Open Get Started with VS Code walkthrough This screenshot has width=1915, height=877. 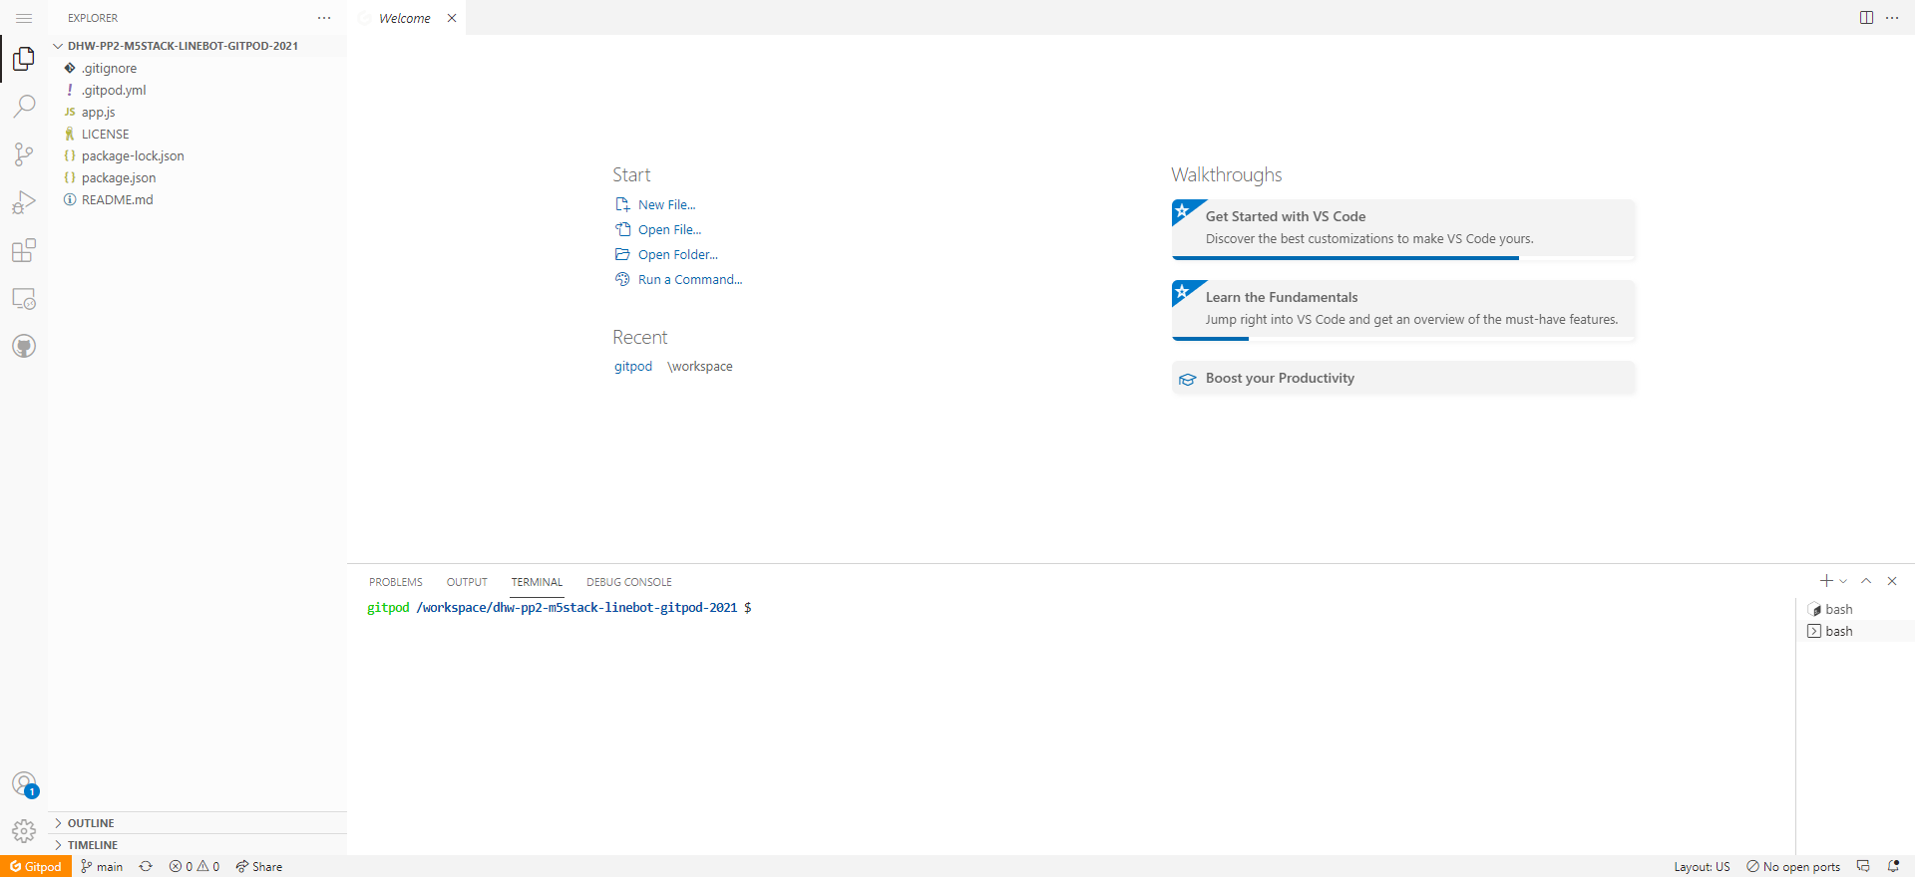[x=1403, y=228]
